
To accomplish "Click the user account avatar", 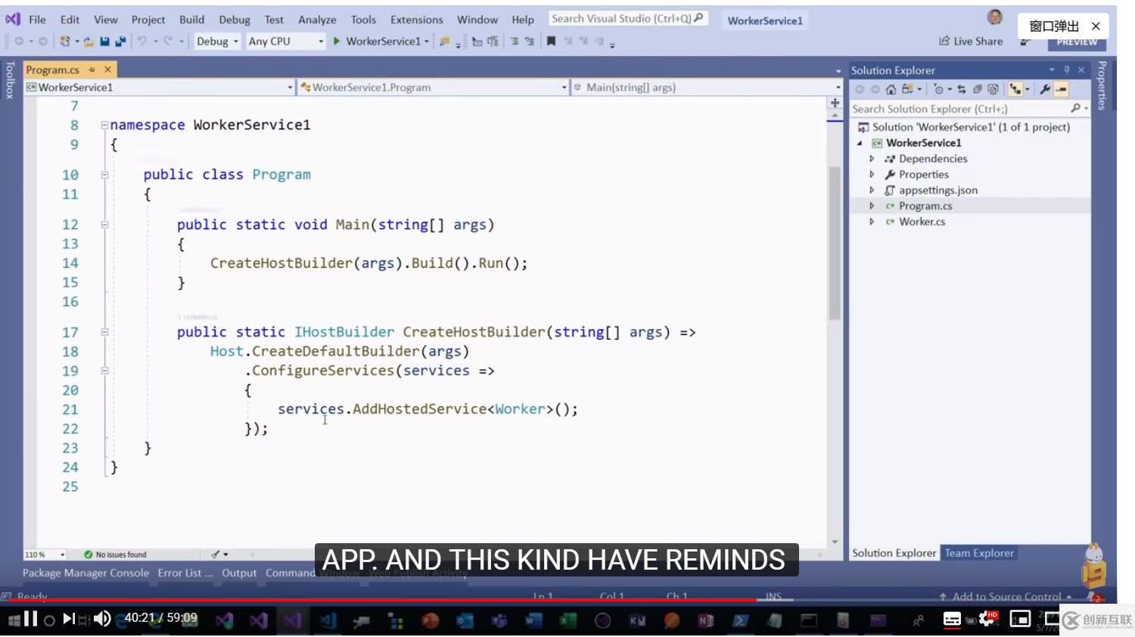I will pos(995,17).
